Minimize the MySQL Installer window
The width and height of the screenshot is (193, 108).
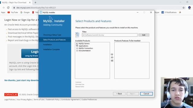pos(138,12)
